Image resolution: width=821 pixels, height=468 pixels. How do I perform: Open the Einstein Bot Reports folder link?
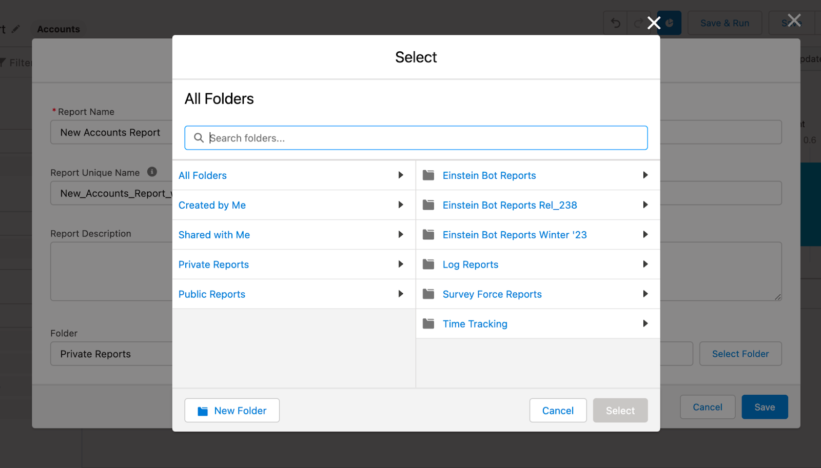tap(489, 175)
